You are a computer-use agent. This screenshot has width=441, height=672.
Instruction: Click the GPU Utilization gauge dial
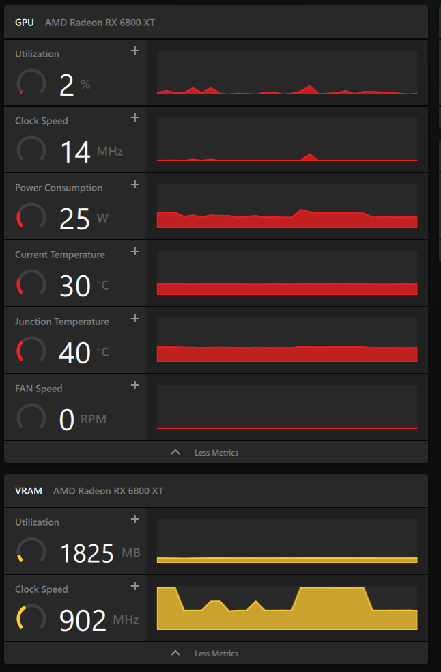pos(31,83)
